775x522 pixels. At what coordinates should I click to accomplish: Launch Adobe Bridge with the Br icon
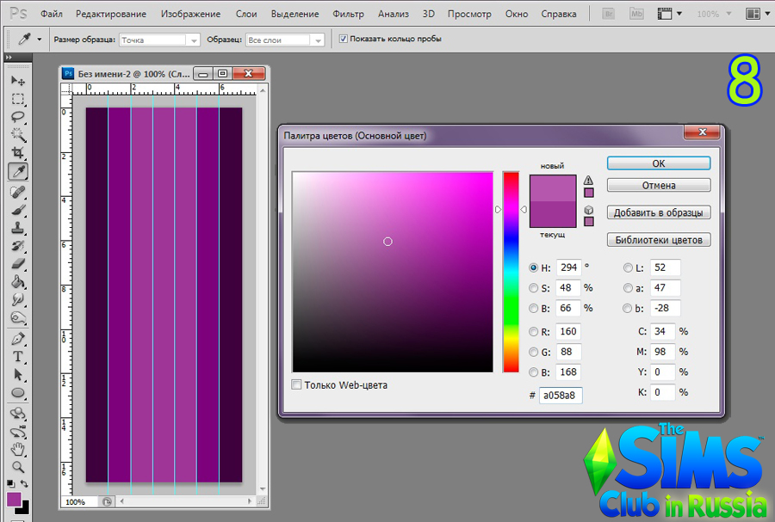tap(609, 14)
